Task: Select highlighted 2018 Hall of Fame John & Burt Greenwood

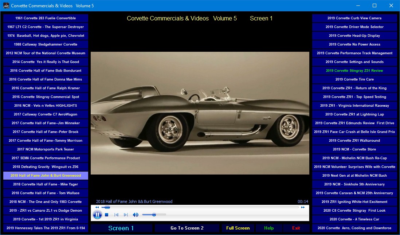Action: click(x=46, y=176)
